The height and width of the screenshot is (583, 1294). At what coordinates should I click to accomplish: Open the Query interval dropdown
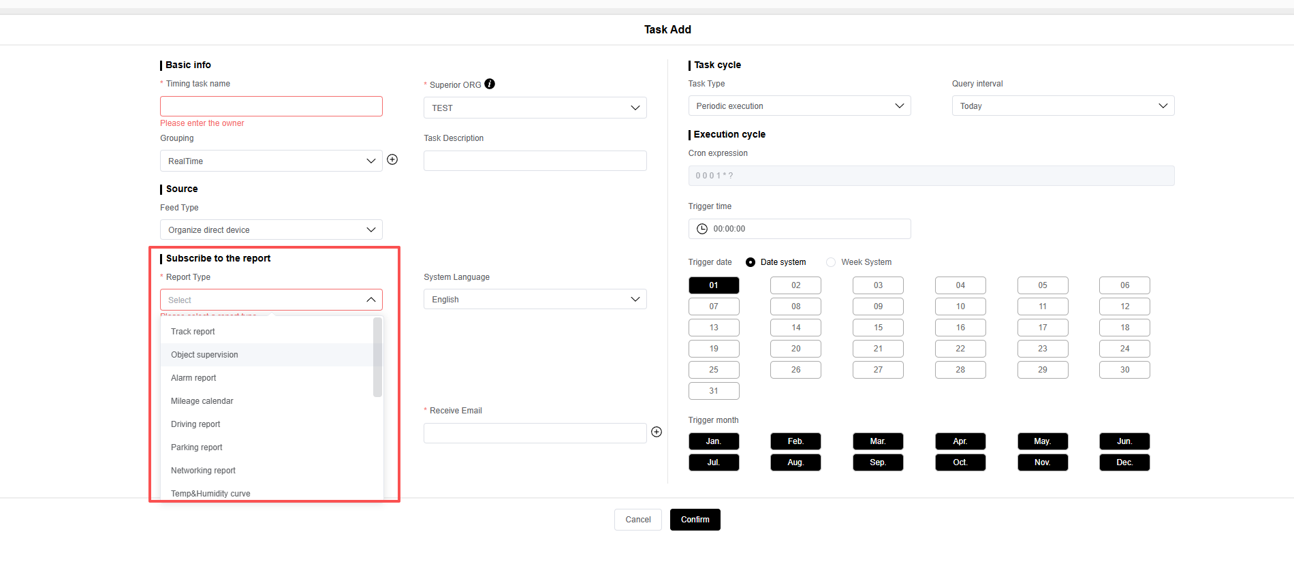[1062, 106]
